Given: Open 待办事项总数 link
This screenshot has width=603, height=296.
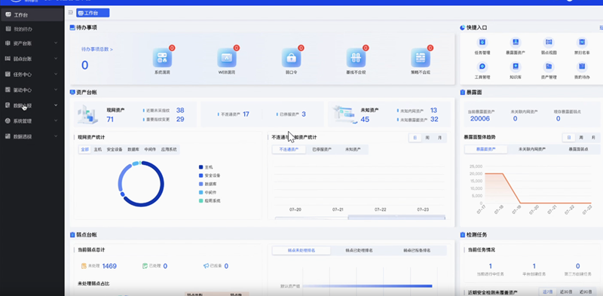Looking at the screenshot, I should pos(97,50).
